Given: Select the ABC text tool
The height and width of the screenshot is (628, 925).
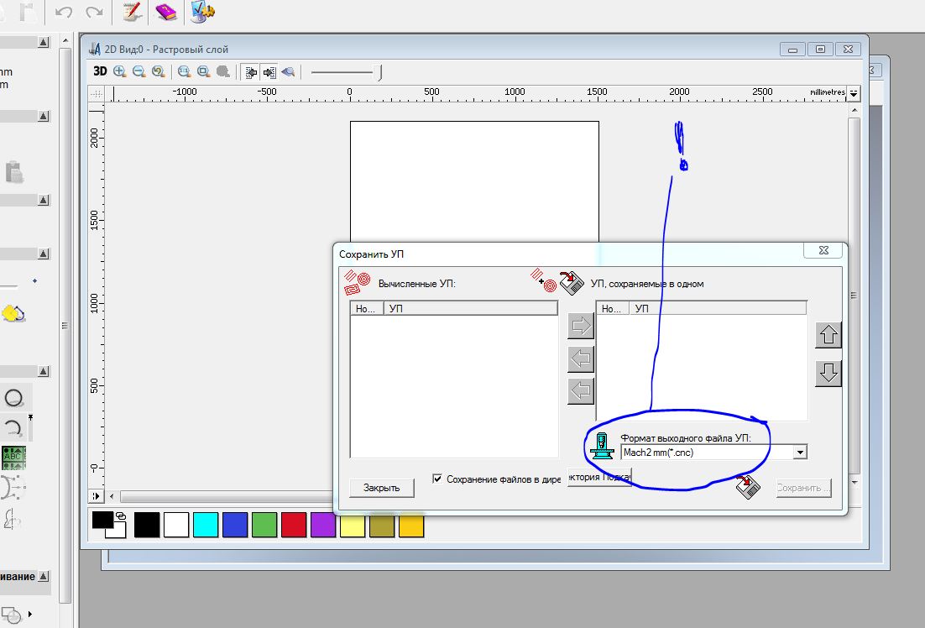Looking at the screenshot, I should pyautogui.click(x=13, y=458).
